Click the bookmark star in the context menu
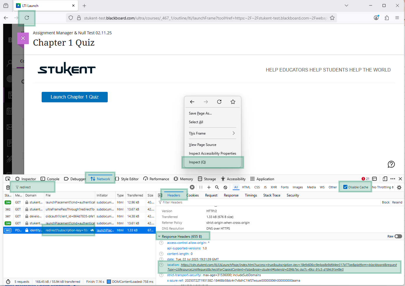 (233, 102)
